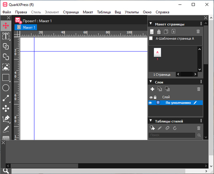Click the Zoom magnifier tool
This screenshot has width=214, height=174.
click(x=6, y=171)
